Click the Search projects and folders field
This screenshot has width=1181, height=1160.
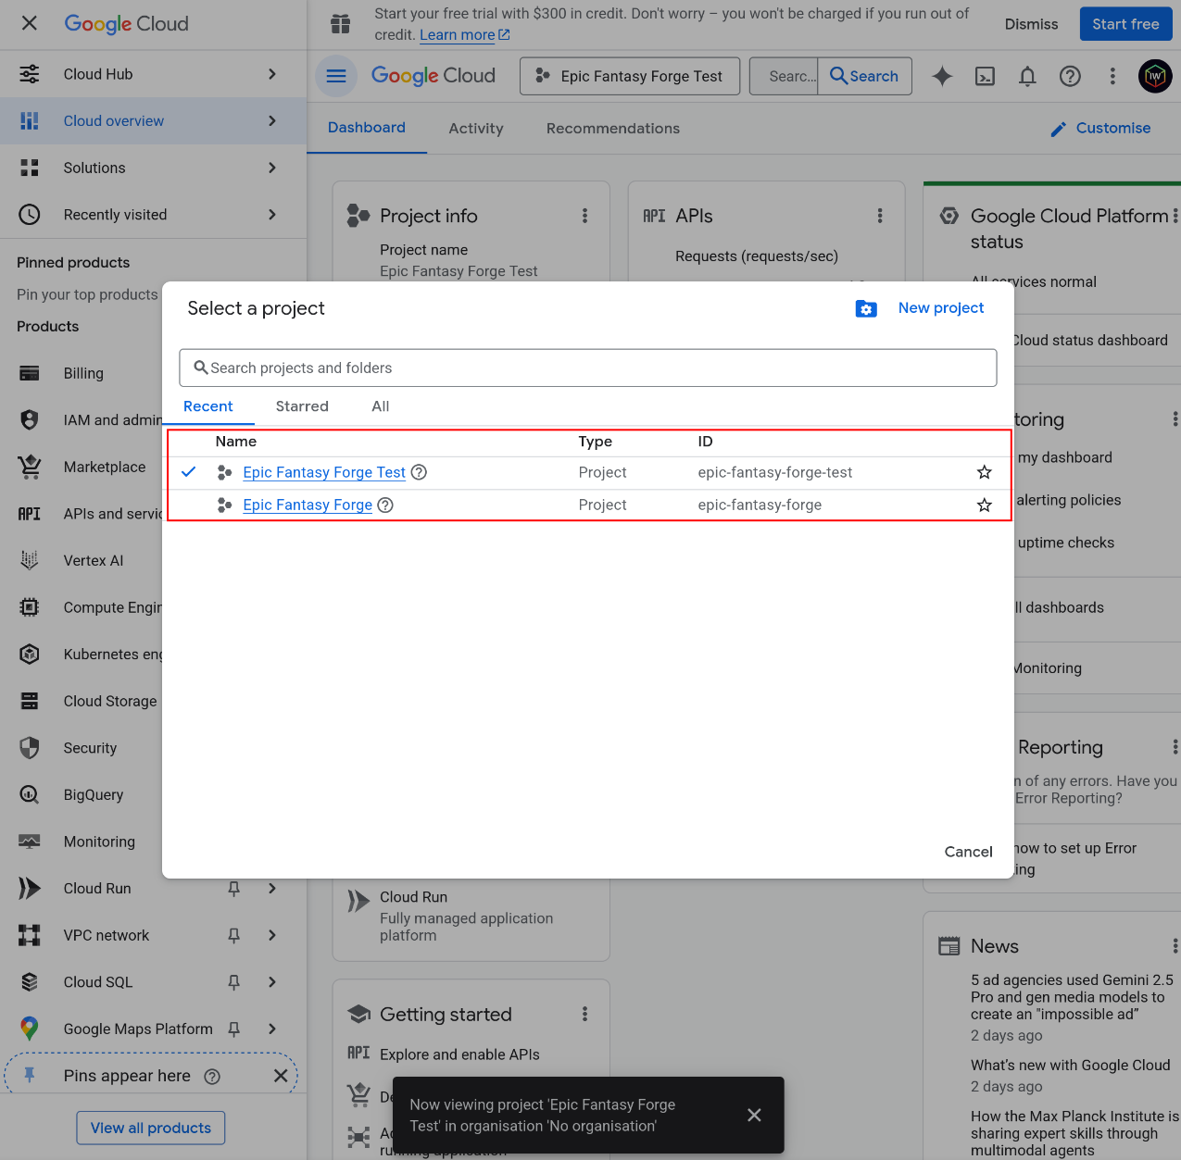pos(588,368)
